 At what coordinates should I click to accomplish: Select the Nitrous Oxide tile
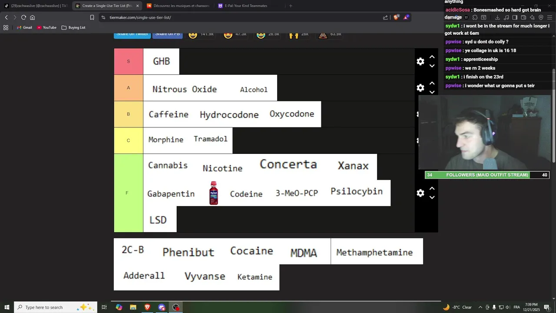click(x=184, y=88)
